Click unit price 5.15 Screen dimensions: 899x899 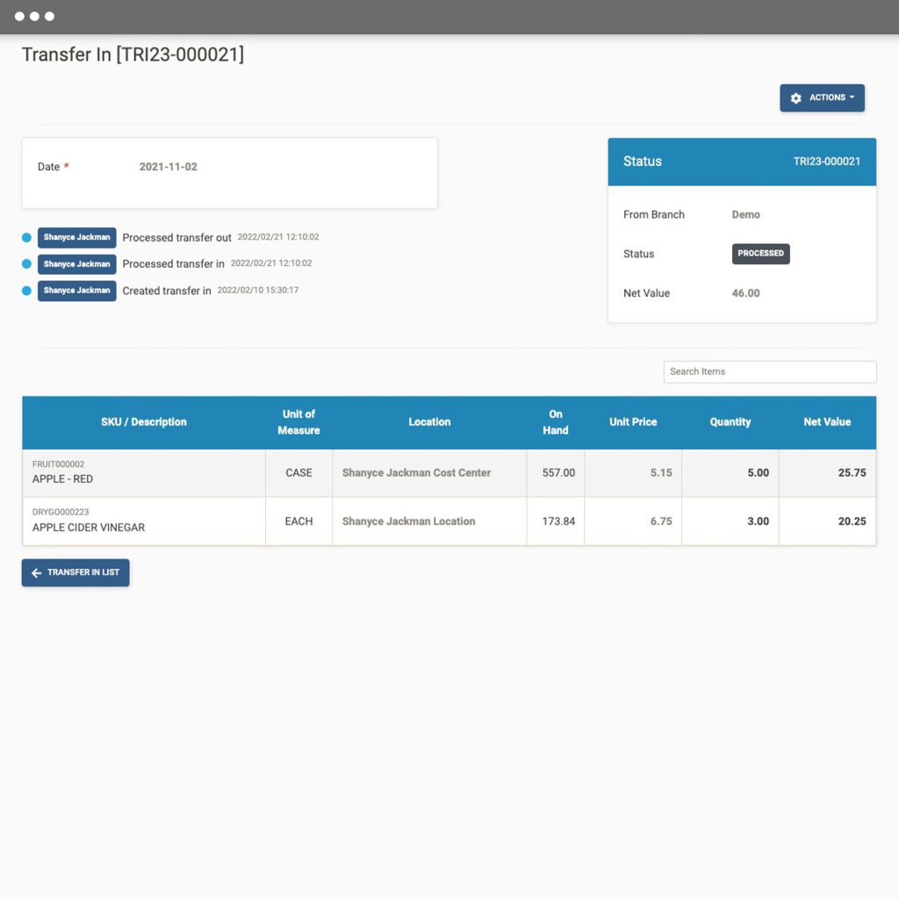(x=661, y=473)
